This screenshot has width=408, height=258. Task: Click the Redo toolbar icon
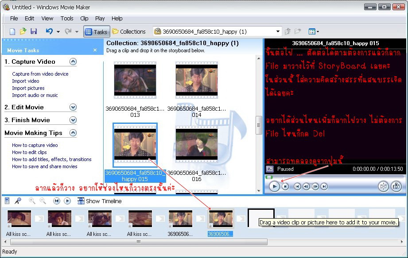point(68,31)
